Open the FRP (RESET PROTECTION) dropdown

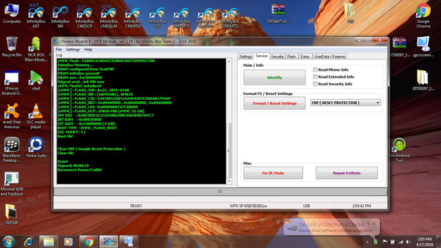[346, 103]
